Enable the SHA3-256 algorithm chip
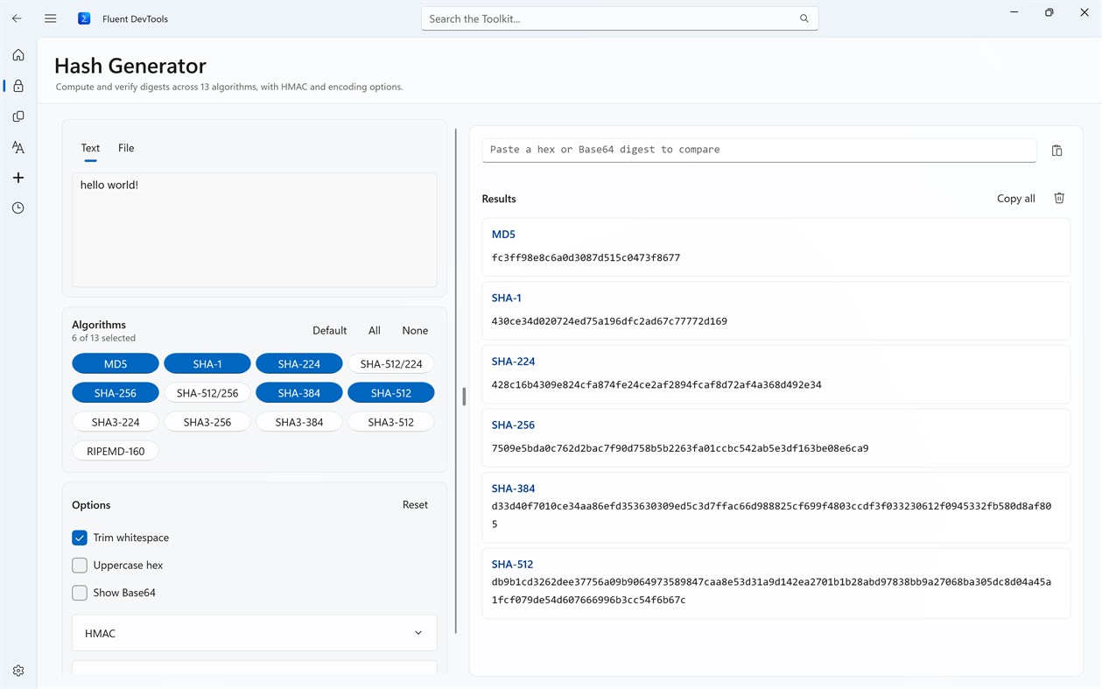This screenshot has height=689, width=1102. 207,422
